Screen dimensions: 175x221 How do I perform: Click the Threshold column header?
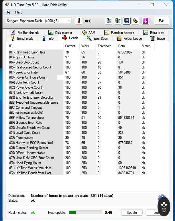105,46
